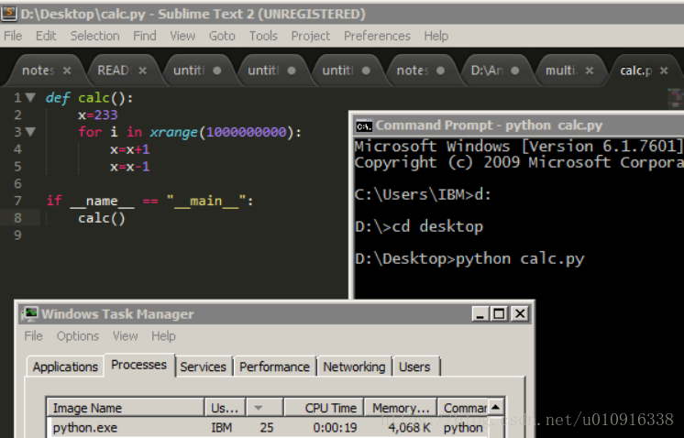Click the 'python calc.py' command in Command Prompt
684x438 pixels.
click(520, 259)
